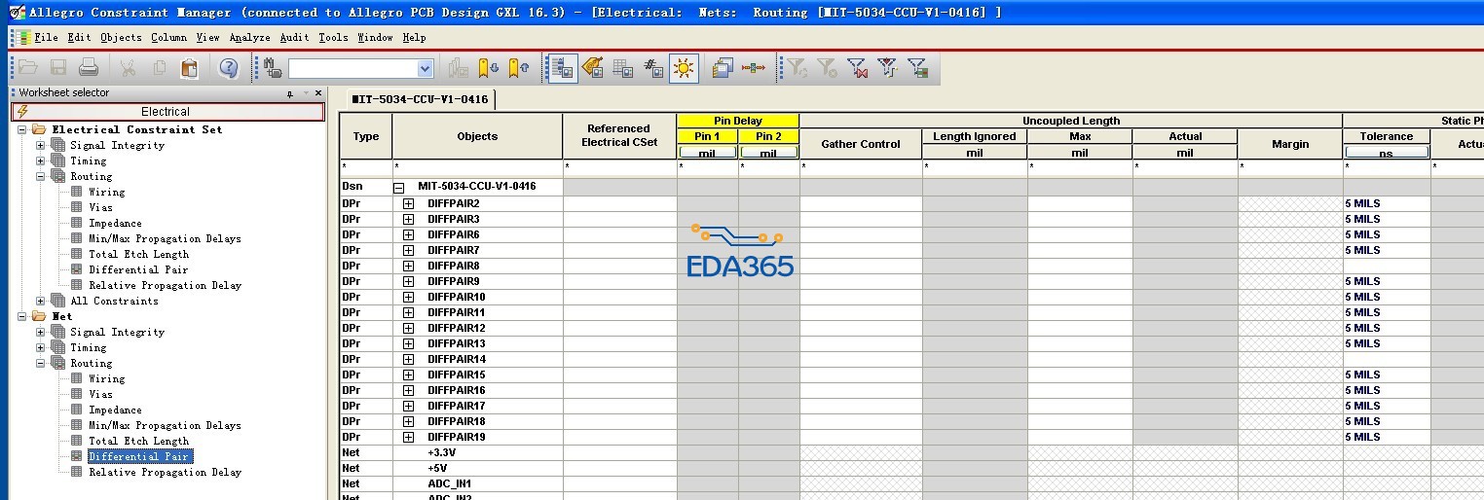Screen dimensions: 1484x500
Task: Select the MIT-5034-CCU-V1-0416 worksheet tab
Action: 421,99
